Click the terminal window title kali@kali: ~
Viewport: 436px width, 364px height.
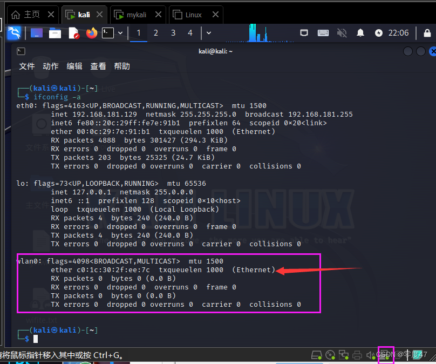pyautogui.click(x=215, y=51)
